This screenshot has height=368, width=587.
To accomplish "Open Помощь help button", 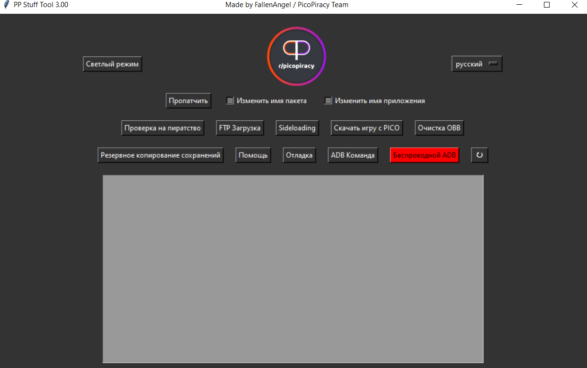I will (x=253, y=155).
